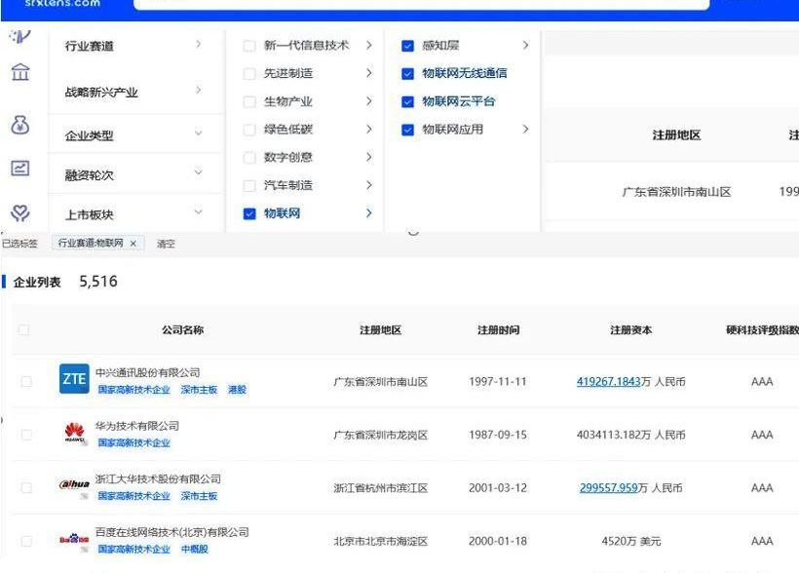Open the 企业类型 dropdown
The width and height of the screenshot is (799, 573).
pos(198,134)
